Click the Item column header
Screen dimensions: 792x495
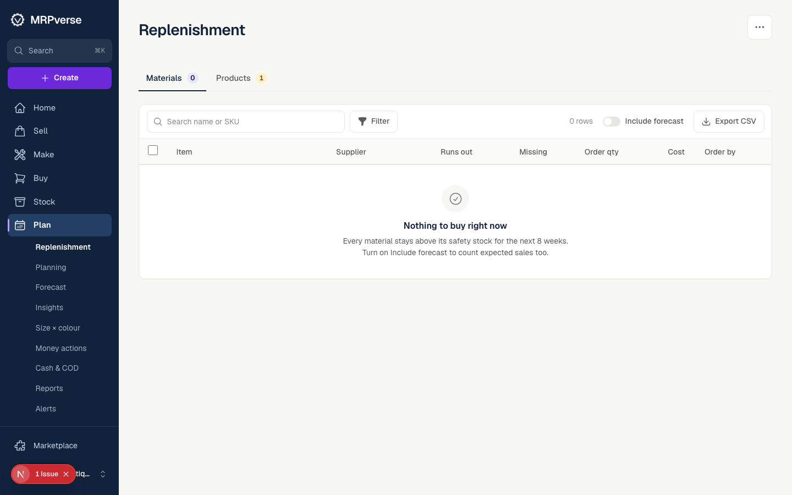pyautogui.click(x=184, y=152)
